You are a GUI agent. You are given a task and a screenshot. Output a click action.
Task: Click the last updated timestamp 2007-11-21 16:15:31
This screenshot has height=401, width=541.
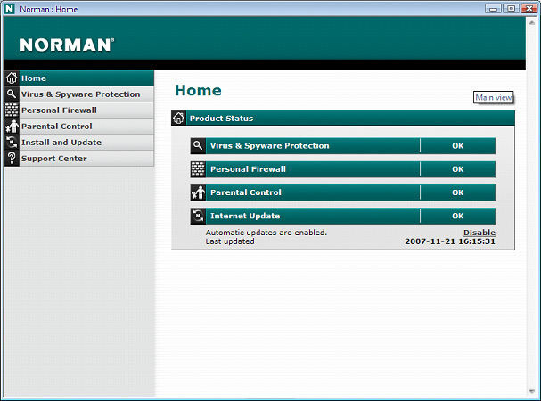450,241
